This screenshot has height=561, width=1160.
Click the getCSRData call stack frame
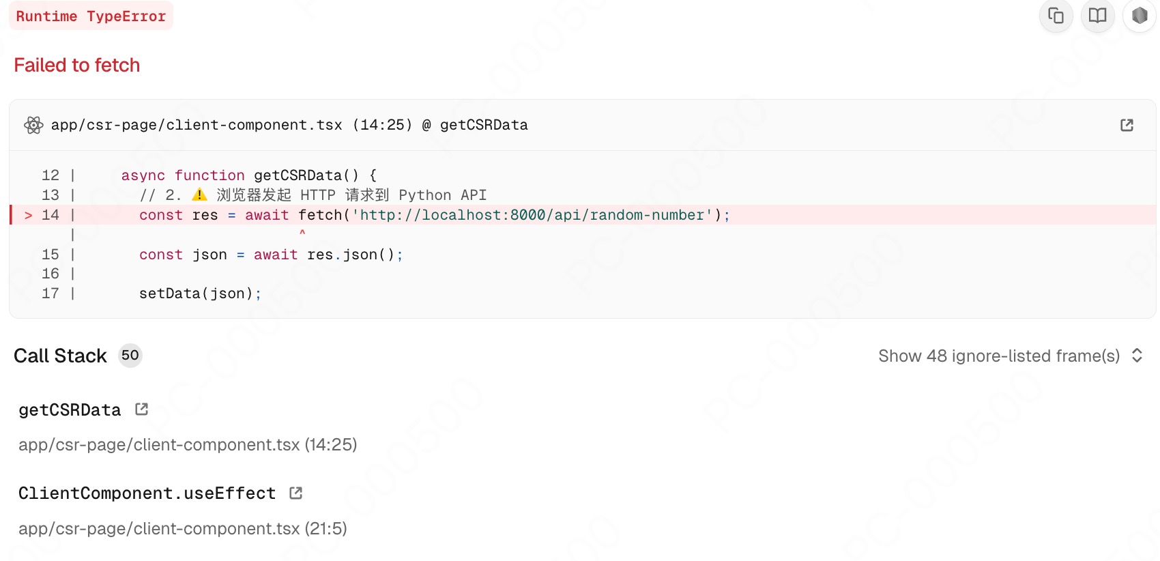pyautogui.click(x=70, y=410)
